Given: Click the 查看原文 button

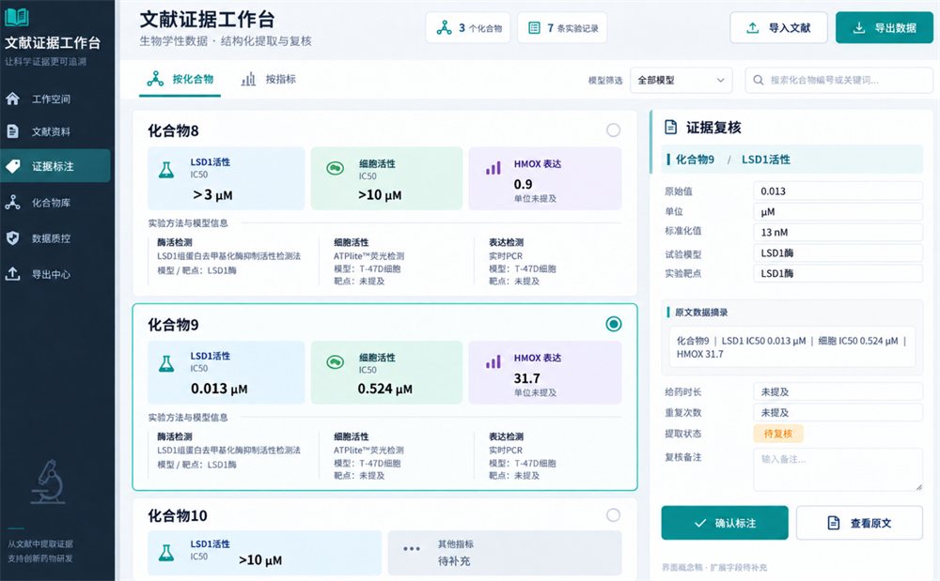Looking at the screenshot, I should coord(860,523).
